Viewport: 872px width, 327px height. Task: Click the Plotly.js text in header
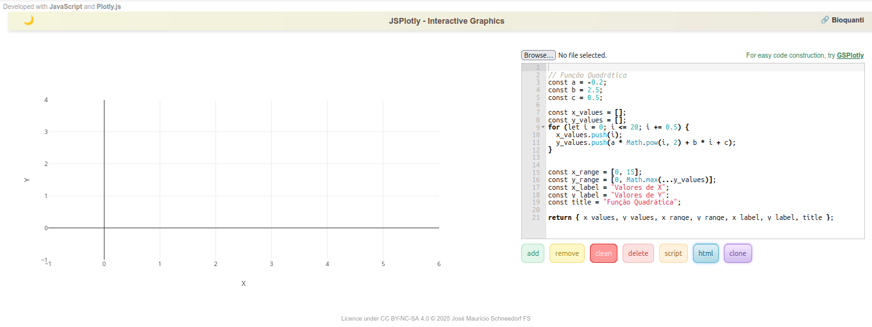point(108,6)
